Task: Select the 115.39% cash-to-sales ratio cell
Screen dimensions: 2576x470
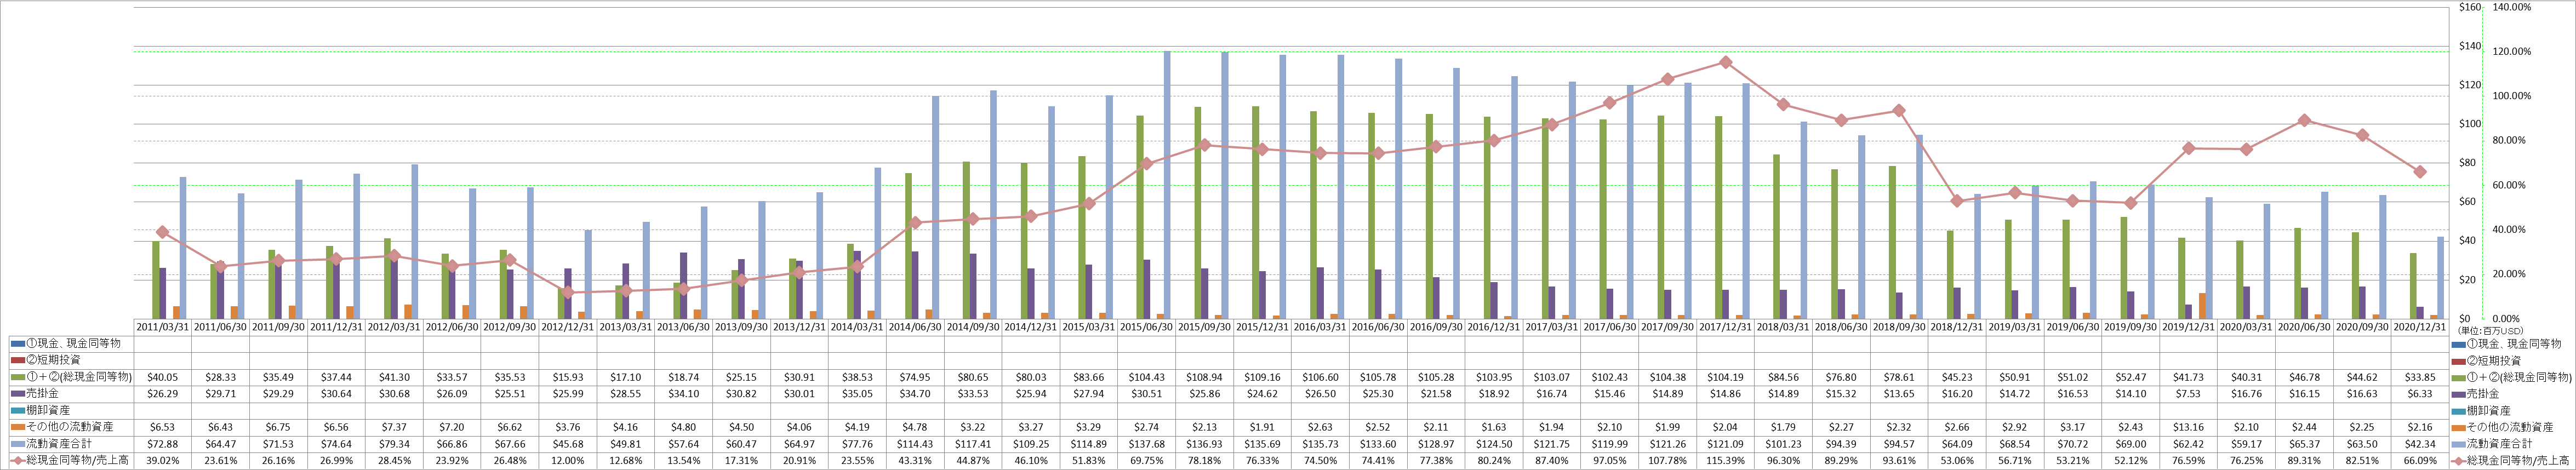Action: pyautogui.click(x=1725, y=460)
